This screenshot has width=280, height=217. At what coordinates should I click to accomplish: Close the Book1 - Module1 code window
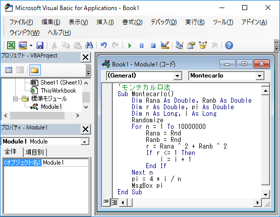click(x=262, y=64)
